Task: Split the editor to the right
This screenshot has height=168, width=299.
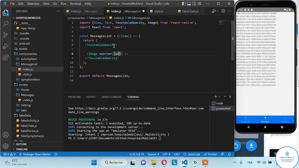Action: tap(223, 11)
